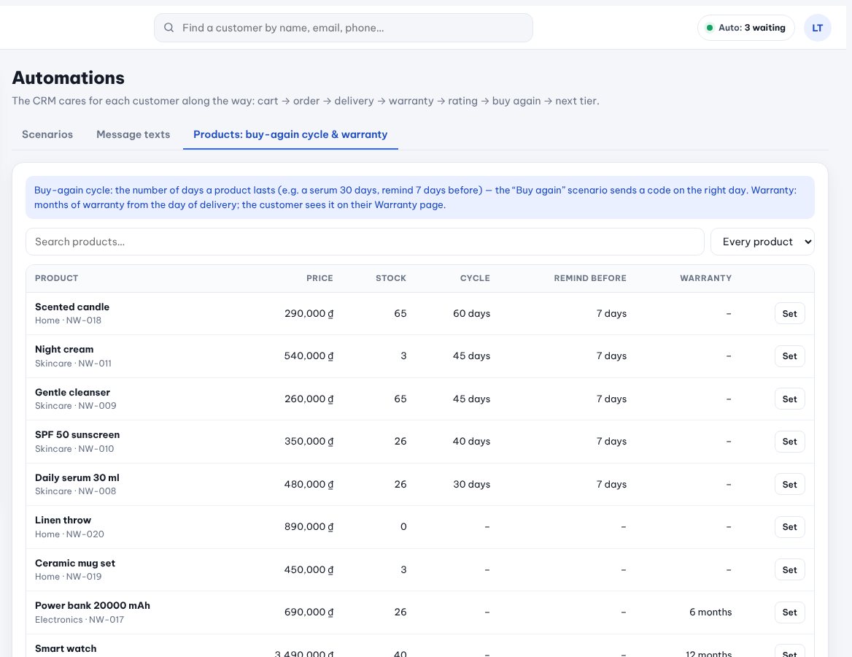This screenshot has width=852, height=657.
Task: Select the Products: buy-again cycle & warranty tab
Action: pos(290,134)
